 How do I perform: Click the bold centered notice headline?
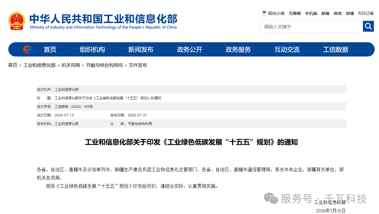pyautogui.click(x=191, y=142)
